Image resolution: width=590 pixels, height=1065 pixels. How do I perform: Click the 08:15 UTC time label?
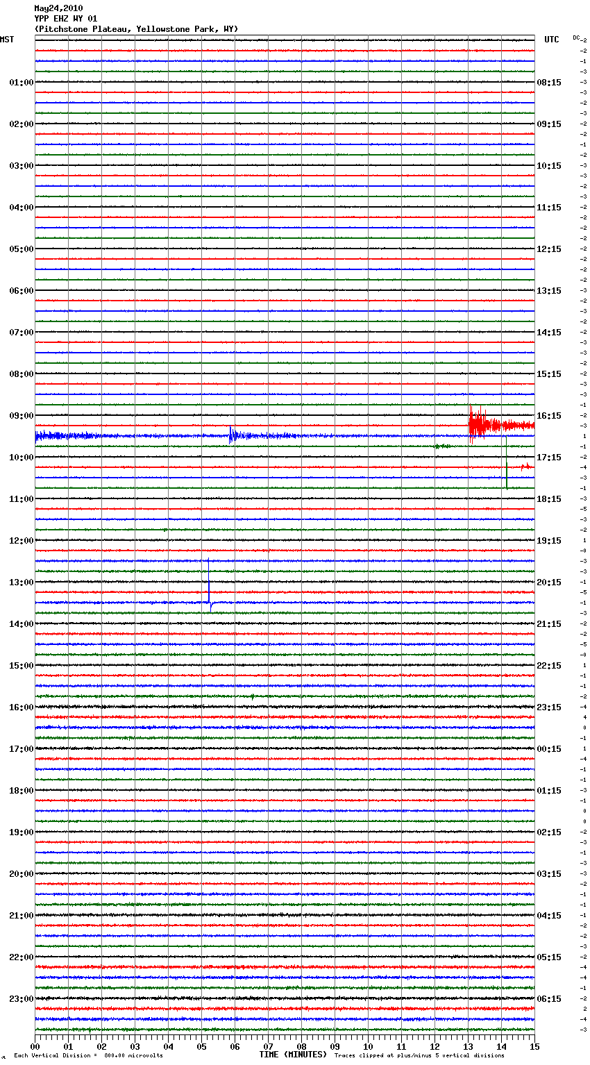click(x=549, y=83)
